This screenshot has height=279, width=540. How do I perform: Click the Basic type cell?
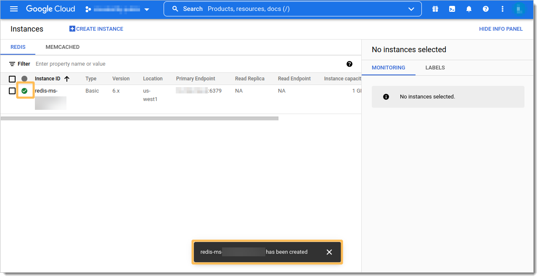point(92,91)
